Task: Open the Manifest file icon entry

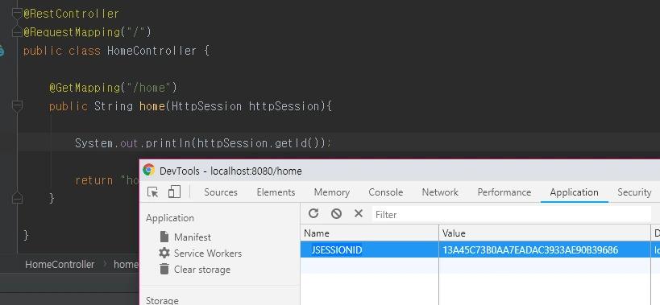Action: tap(164, 237)
